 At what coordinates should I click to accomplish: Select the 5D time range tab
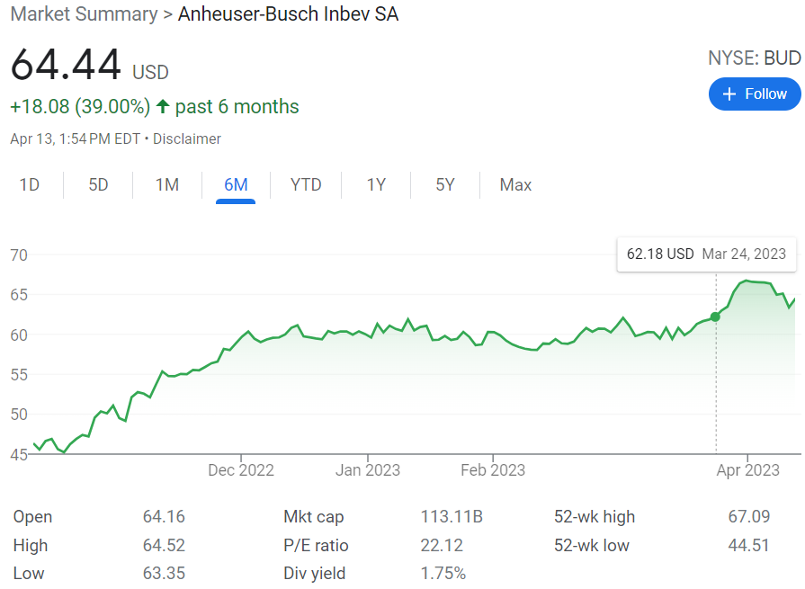point(98,184)
